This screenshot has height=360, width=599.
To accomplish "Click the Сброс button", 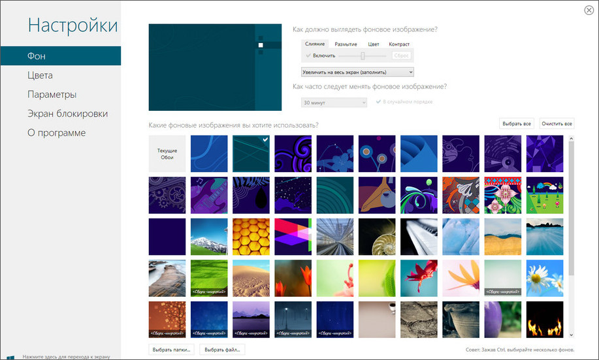I will [402, 55].
